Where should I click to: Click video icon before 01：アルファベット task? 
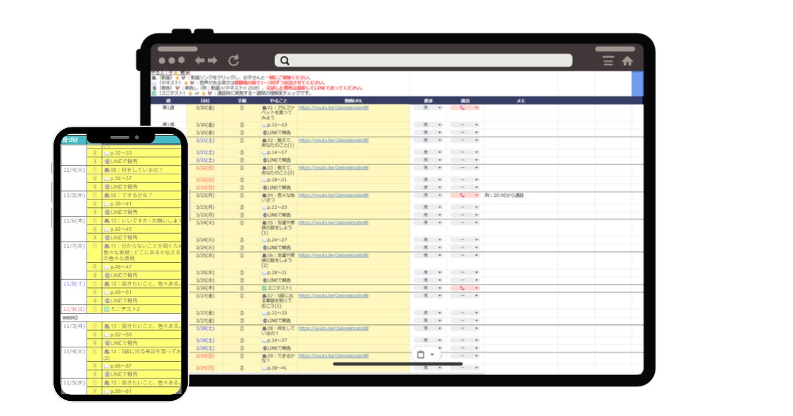click(265, 107)
